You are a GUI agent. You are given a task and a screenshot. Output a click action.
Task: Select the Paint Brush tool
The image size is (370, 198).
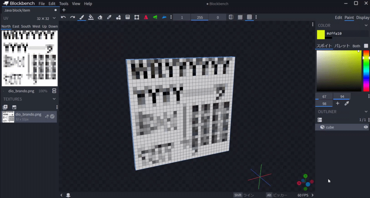click(x=82, y=17)
